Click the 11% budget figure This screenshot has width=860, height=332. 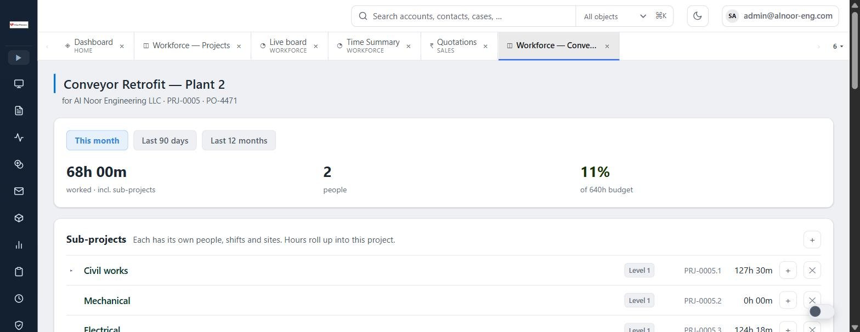(595, 172)
